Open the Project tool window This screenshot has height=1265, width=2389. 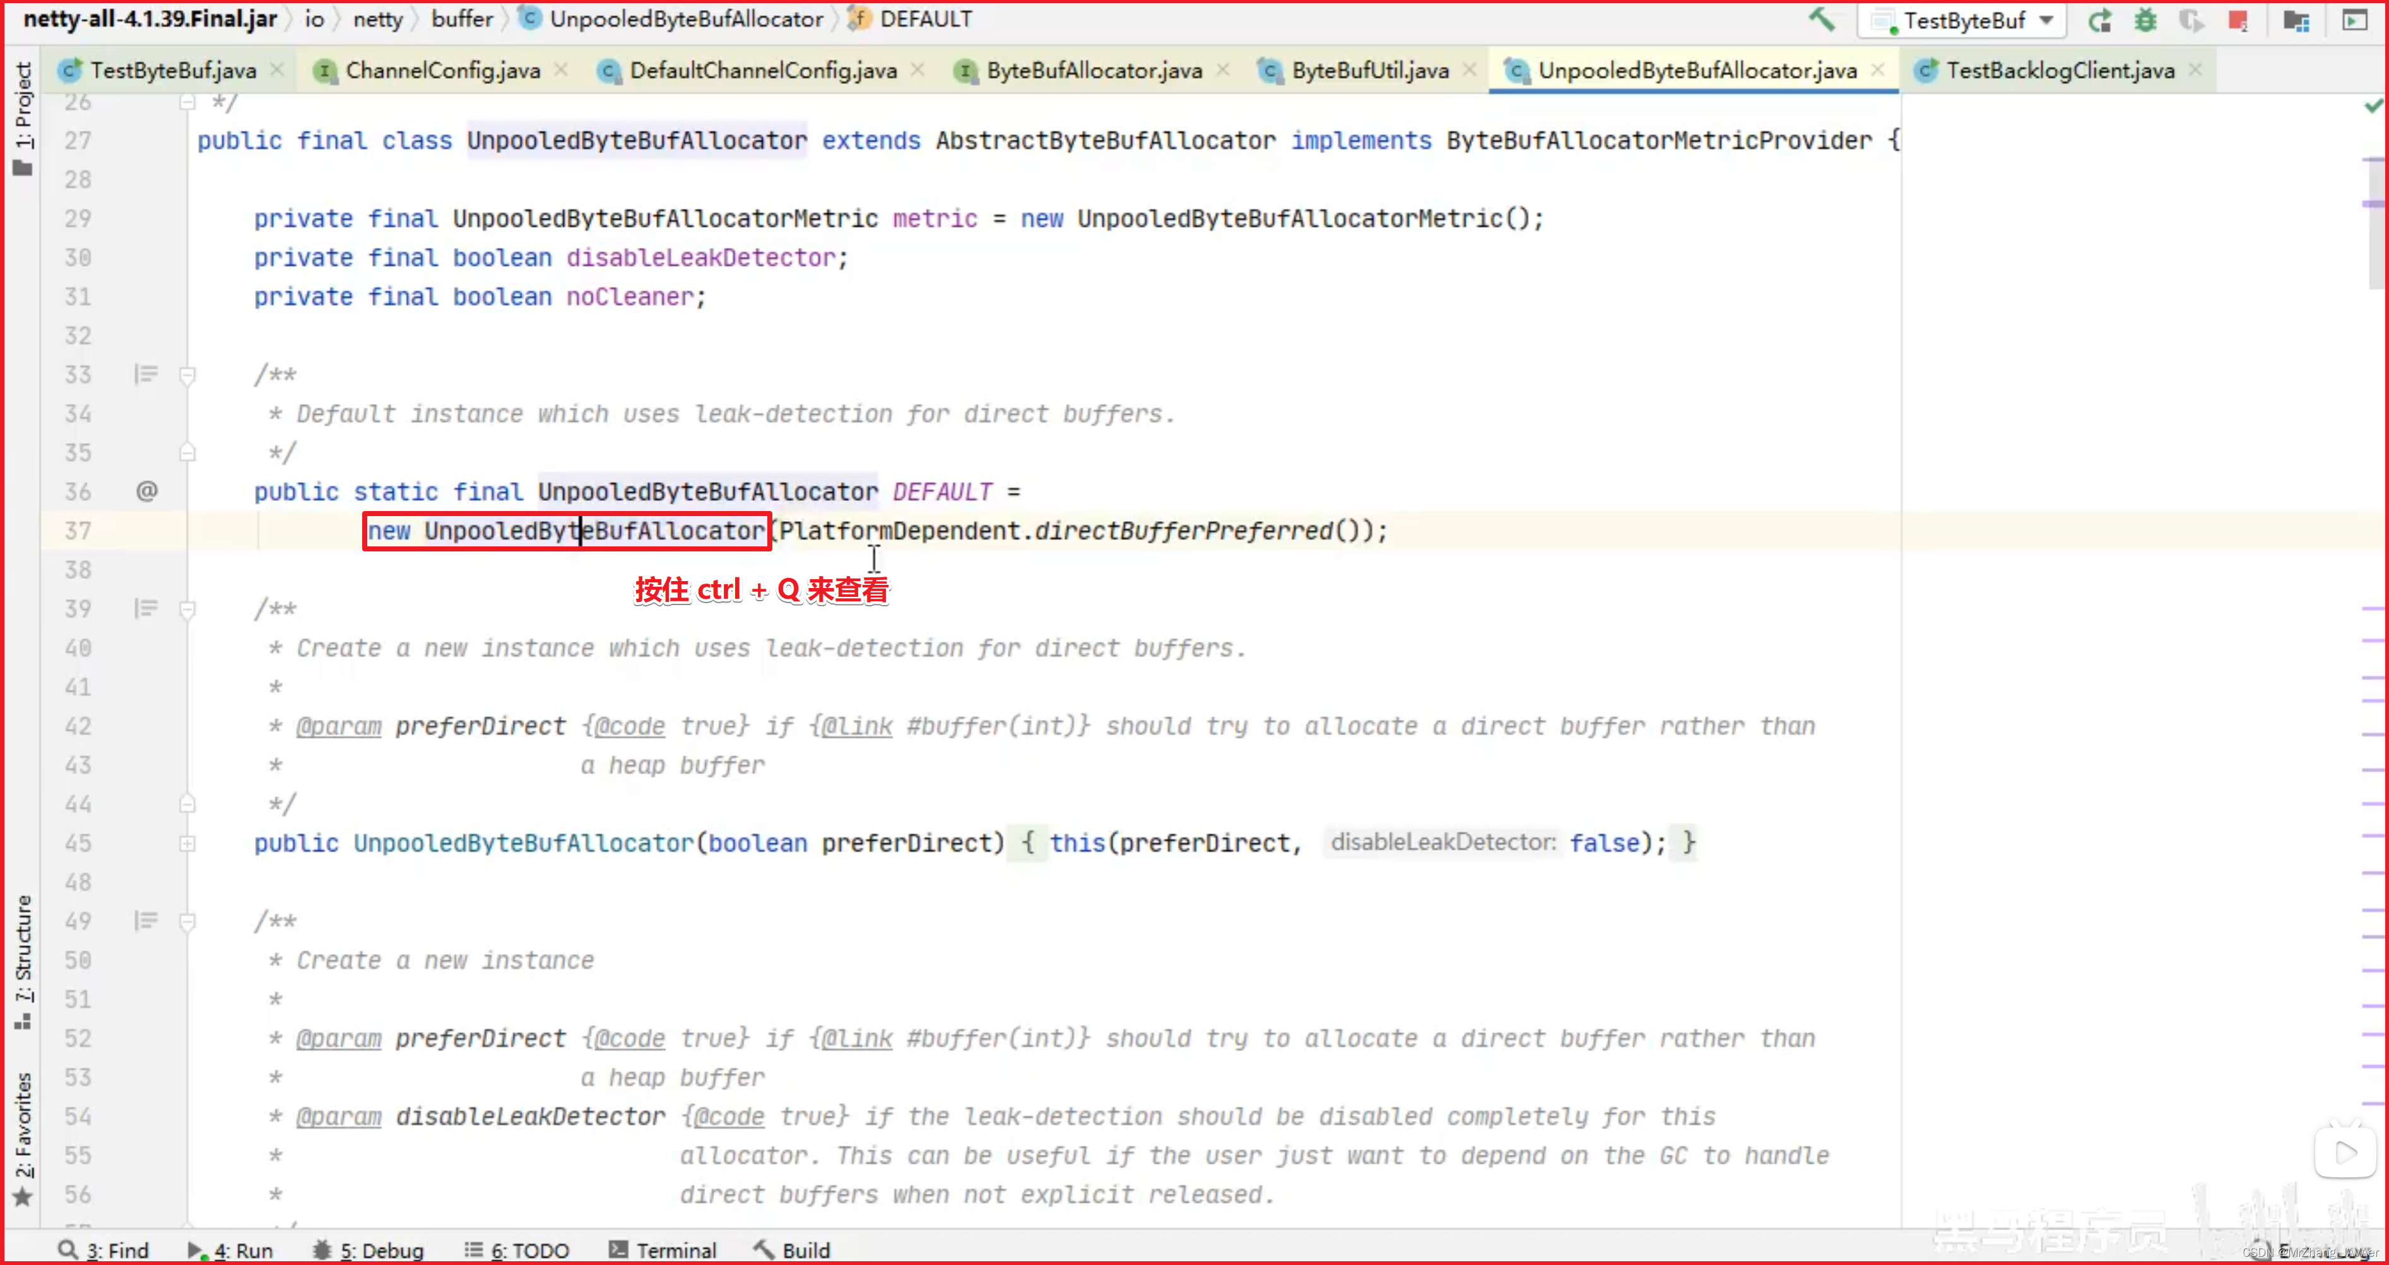22,118
